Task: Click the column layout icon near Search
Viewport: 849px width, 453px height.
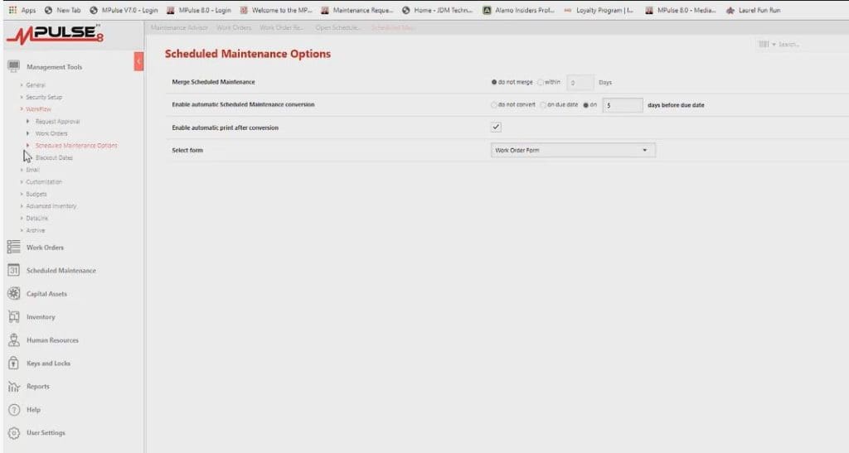Action: (x=764, y=45)
